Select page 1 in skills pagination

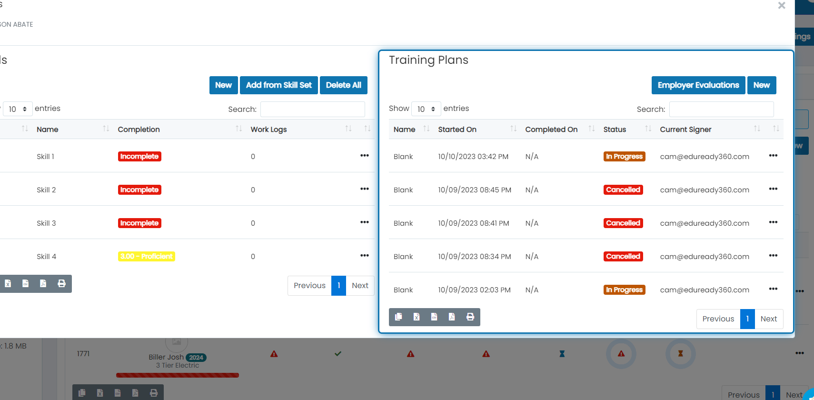coord(338,286)
